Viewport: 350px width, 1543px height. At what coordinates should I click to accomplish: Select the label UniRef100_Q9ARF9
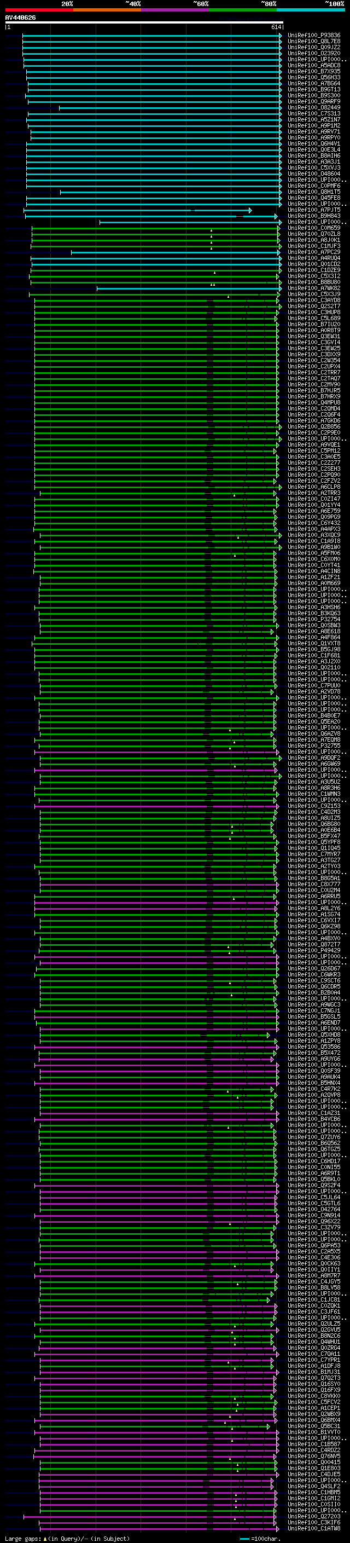tap(314, 101)
